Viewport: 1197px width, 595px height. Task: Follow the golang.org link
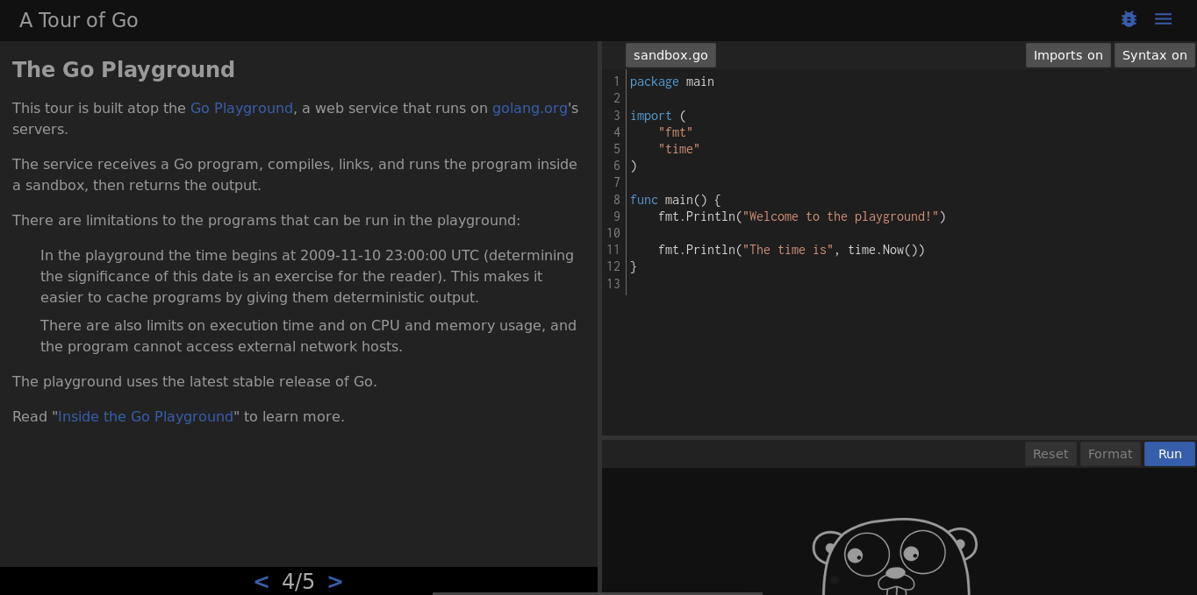pyautogui.click(x=530, y=108)
